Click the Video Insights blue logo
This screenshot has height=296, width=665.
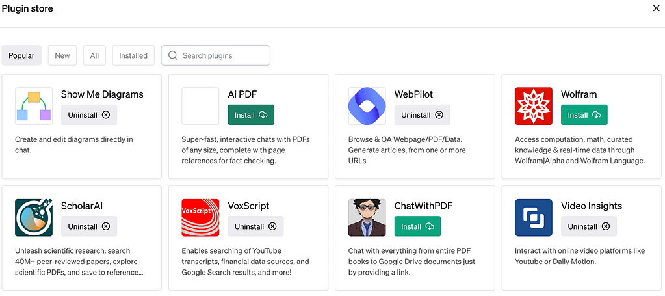pyautogui.click(x=534, y=217)
